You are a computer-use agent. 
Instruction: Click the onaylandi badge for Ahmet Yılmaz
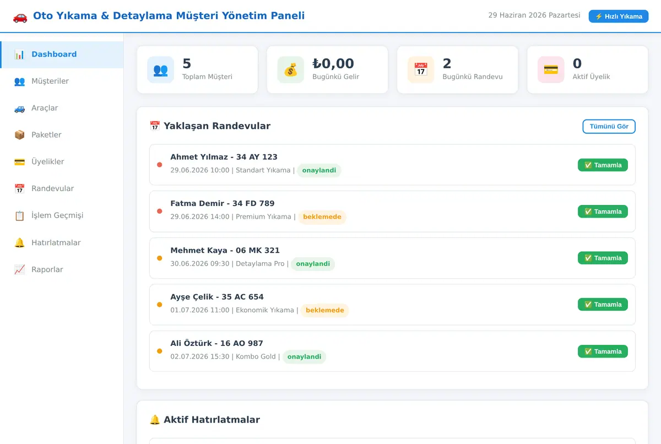pos(319,171)
